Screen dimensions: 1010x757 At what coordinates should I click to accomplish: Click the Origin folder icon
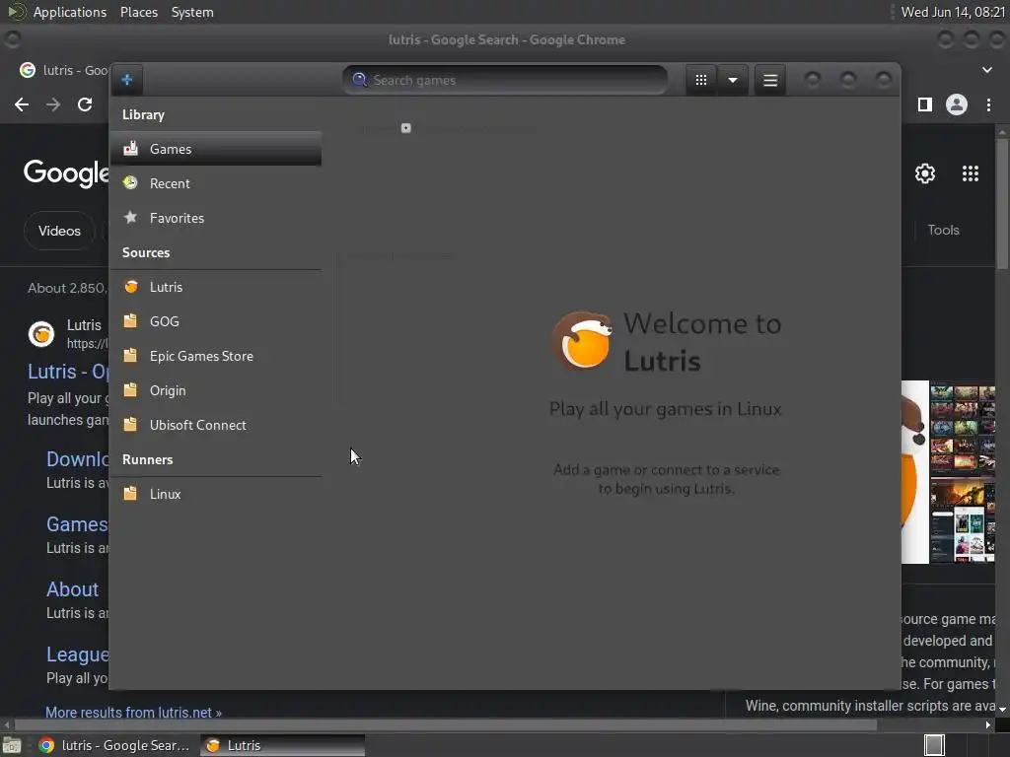click(x=131, y=390)
